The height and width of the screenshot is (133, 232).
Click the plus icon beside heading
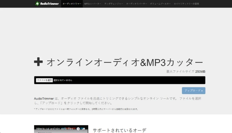point(38,62)
